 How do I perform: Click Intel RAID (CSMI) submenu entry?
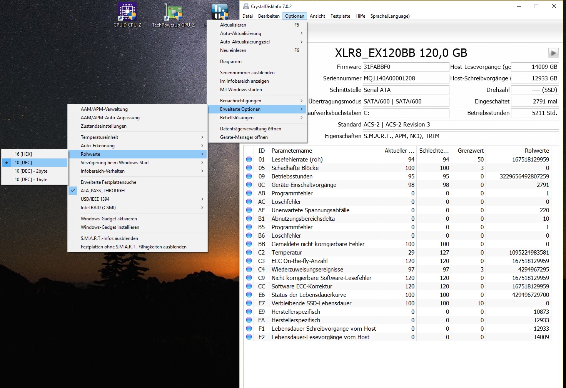(x=138, y=208)
